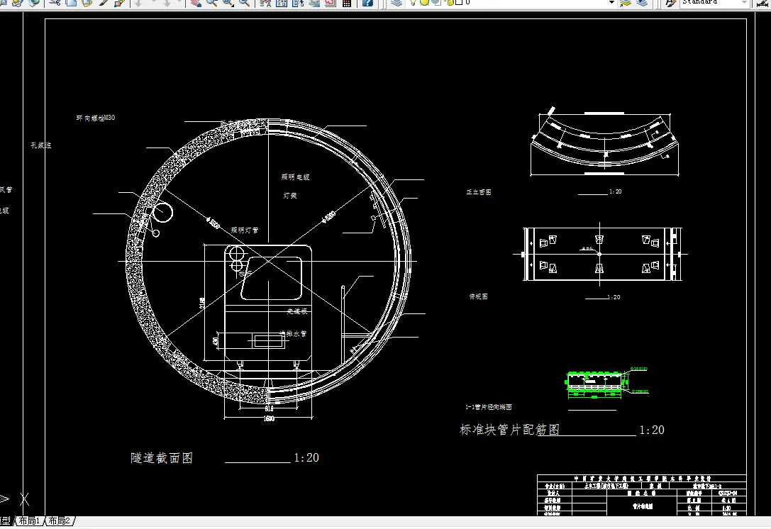
Task: Toggle layer 0 on/off lightbulb
Action: click(x=413, y=2)
